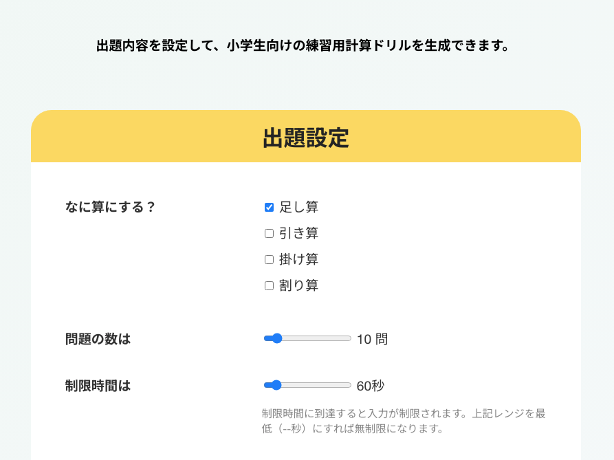Click the 60秒 value readout
This screenshot has height=460, width=614.
coord(371,386)
